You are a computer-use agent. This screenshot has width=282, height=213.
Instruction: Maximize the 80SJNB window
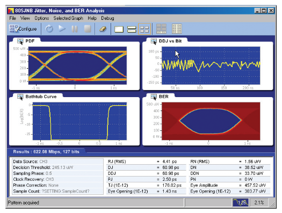click(x=264, y=11)
